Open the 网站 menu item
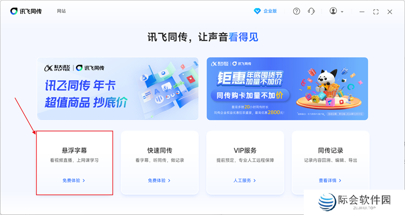The height and width of the screenshot is (215, 405). pos(61,11)
